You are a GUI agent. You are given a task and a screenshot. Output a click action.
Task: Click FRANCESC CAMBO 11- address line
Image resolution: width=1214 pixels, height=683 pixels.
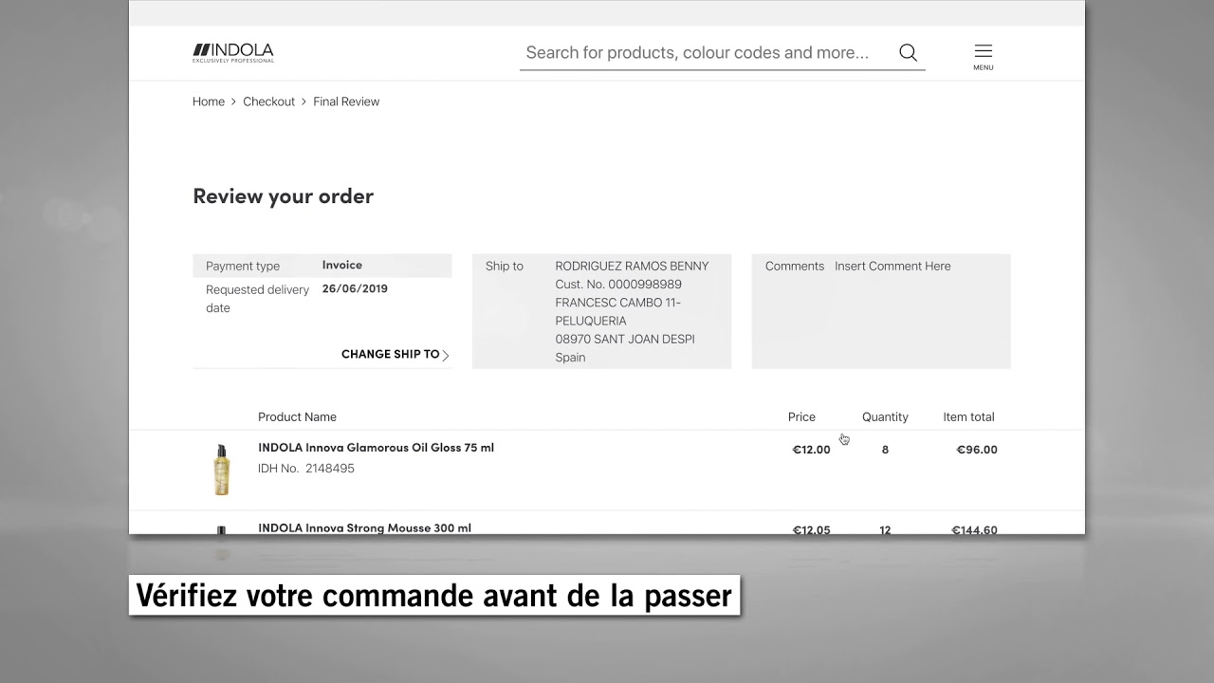click(x=617, y=303)
